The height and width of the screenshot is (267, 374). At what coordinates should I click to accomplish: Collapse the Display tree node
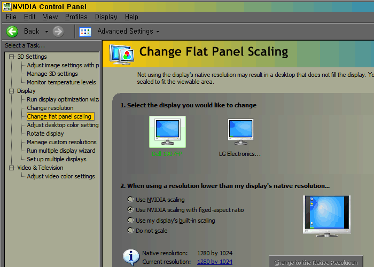click(11, 91)
